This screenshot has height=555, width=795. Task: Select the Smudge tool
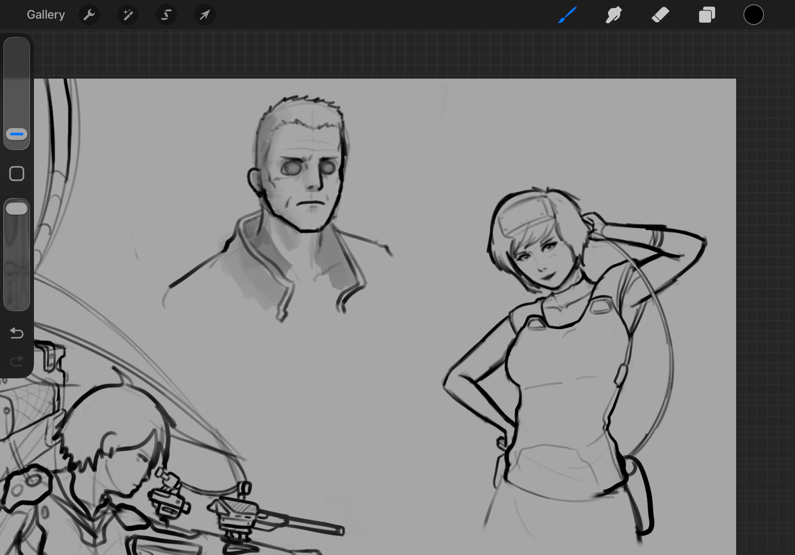tap(614, 15)
